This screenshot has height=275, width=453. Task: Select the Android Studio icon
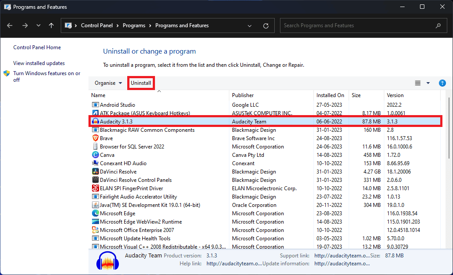point(96,105)
